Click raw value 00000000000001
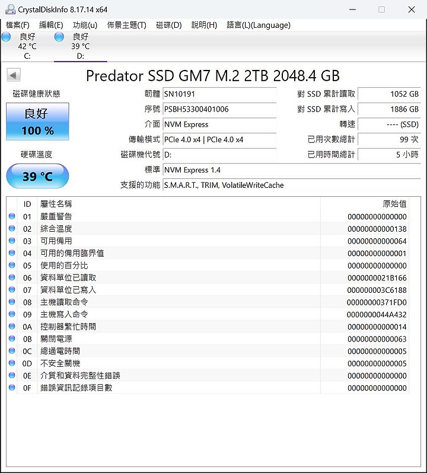 377,254
